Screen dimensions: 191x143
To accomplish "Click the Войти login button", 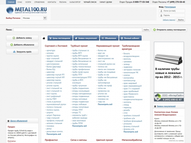I will [181, 20].
